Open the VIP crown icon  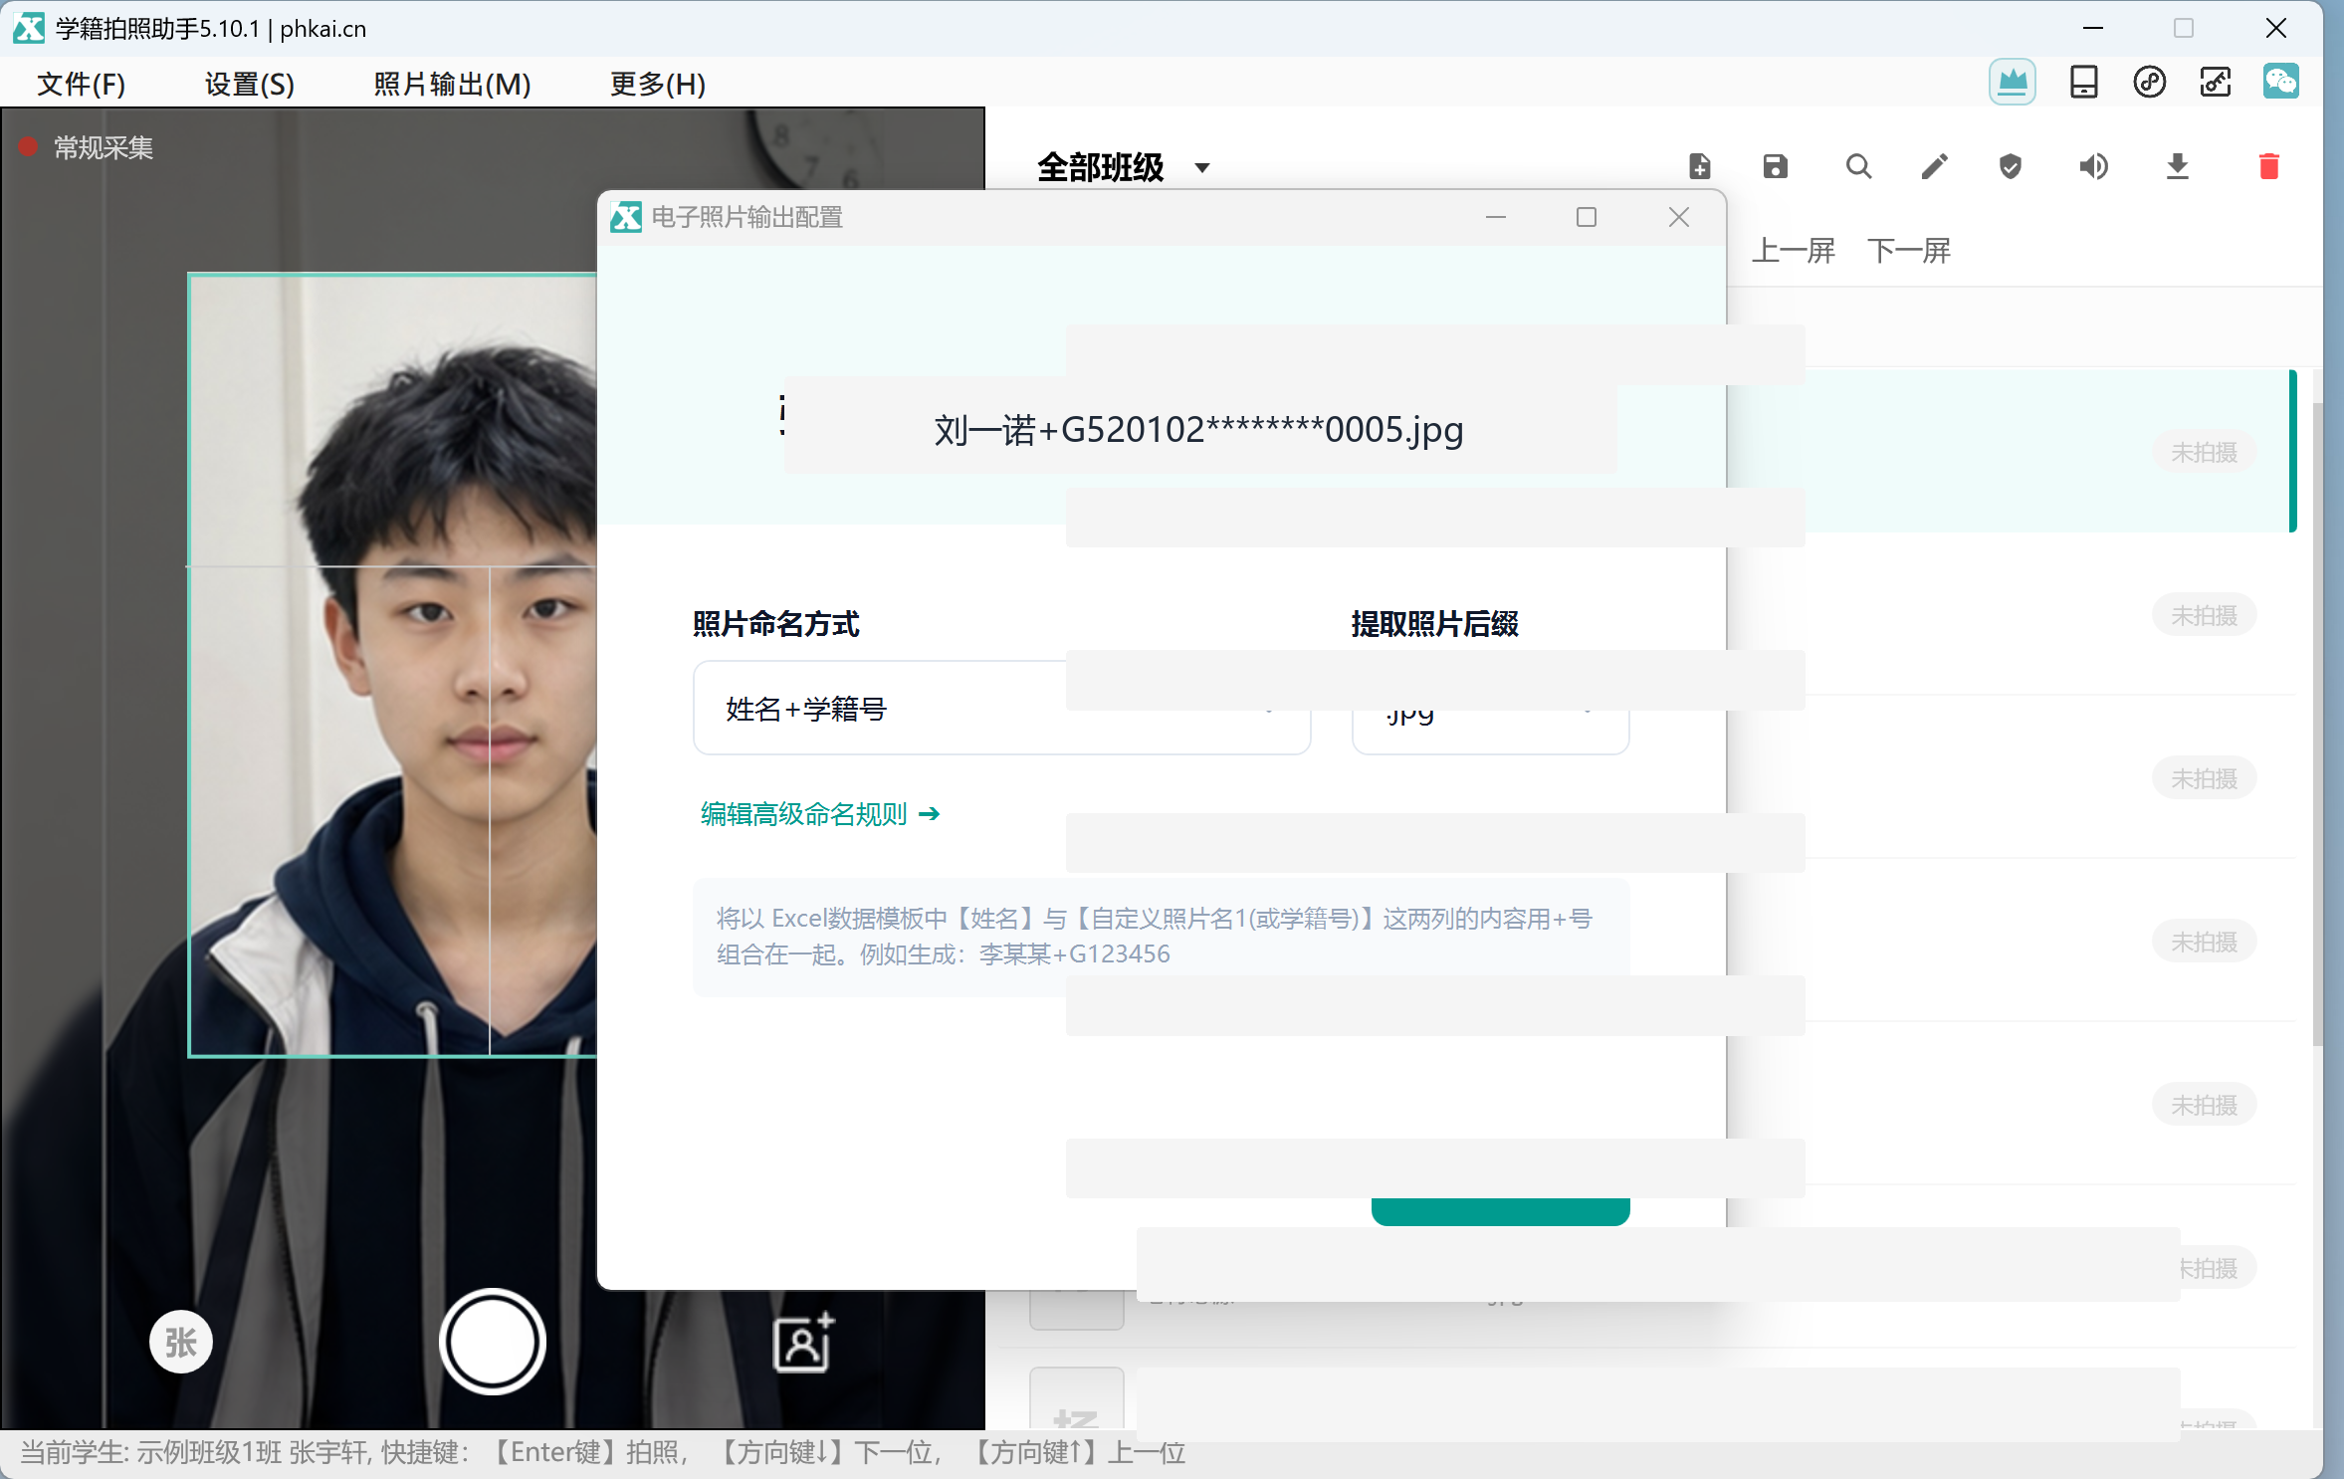[2012, 83]
